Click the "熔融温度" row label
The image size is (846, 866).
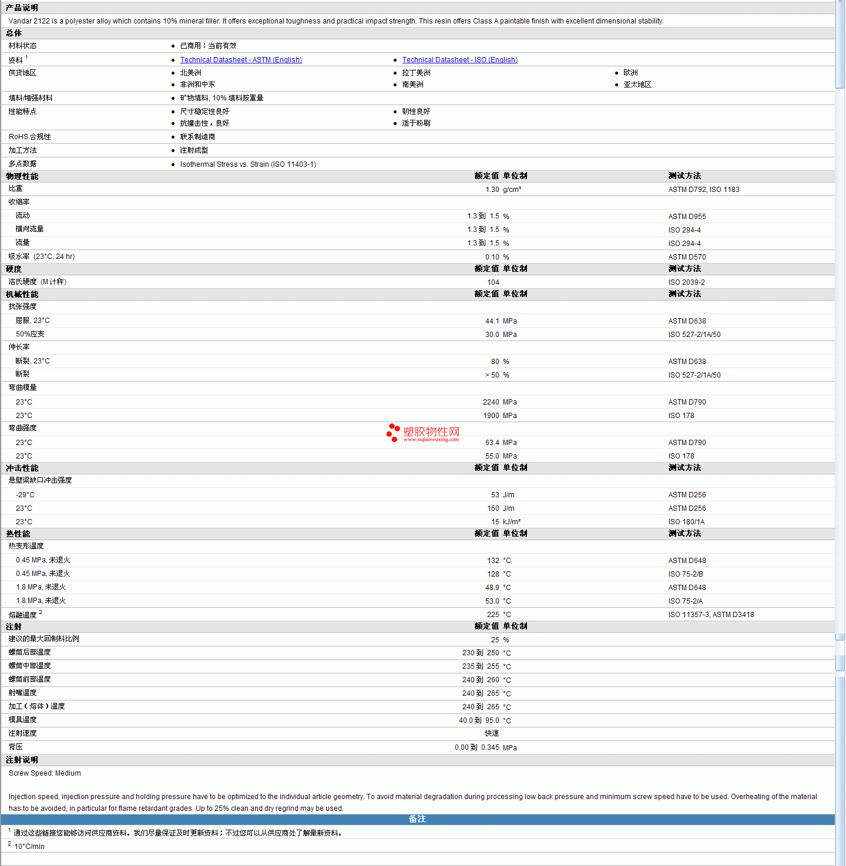coord(23,615)
